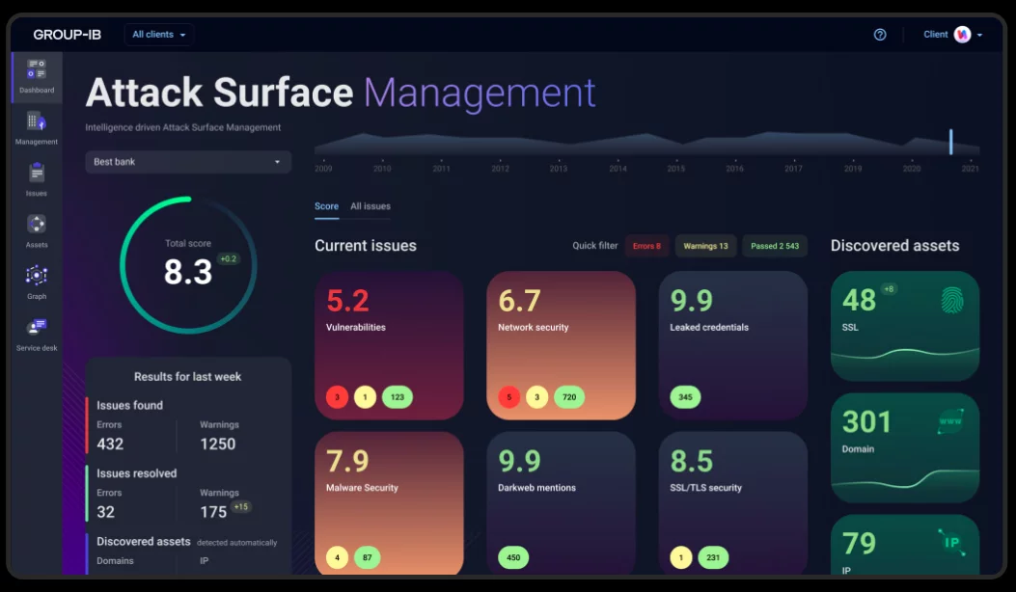This screenshot has width=1016, height=592.
Task: Open the Leaked credentials 9.9 card
Action: (x=733, y=345)
